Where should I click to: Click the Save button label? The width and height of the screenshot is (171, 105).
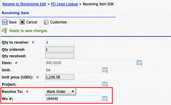pyautogui.click(x=13, y=22)
